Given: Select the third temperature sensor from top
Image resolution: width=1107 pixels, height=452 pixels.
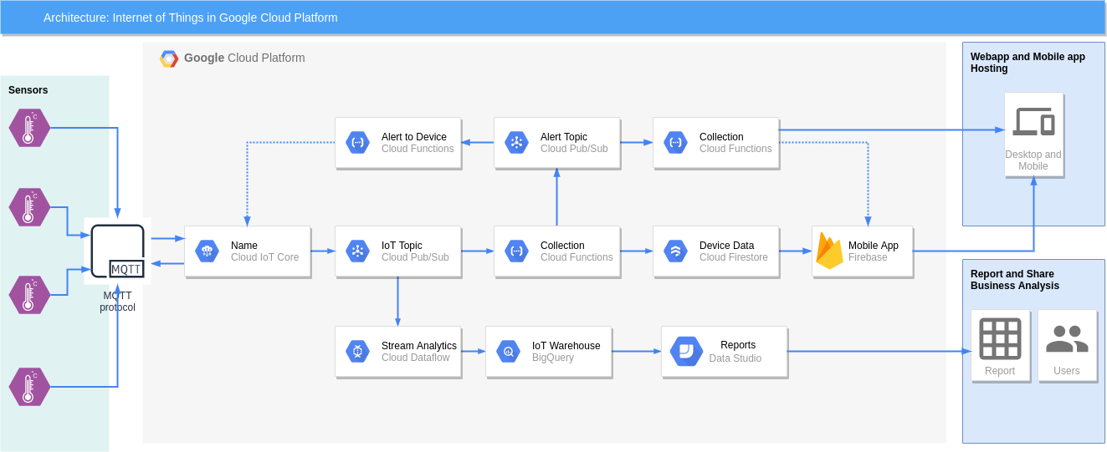Looking at the screenshot, I should [x=29, y=295].
